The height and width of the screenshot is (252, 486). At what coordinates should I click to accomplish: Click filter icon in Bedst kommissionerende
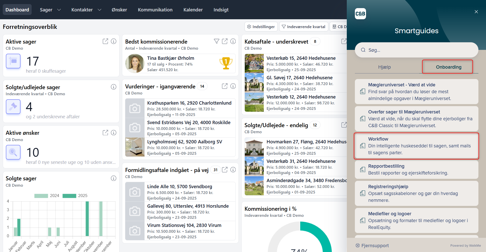coord(216,41)
